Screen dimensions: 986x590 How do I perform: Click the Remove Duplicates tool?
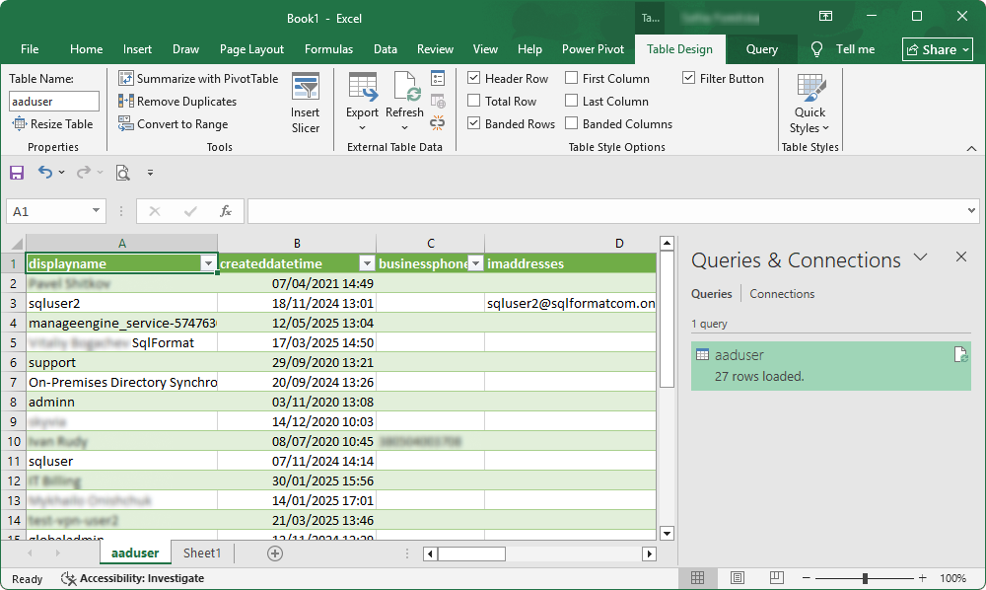178,101
